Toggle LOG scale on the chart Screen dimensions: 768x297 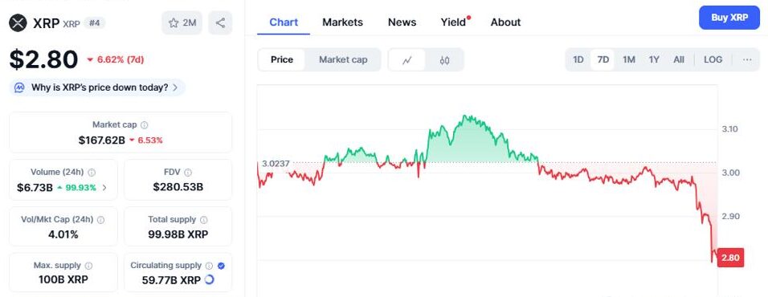pyautogui.click(x=713, y=59)
